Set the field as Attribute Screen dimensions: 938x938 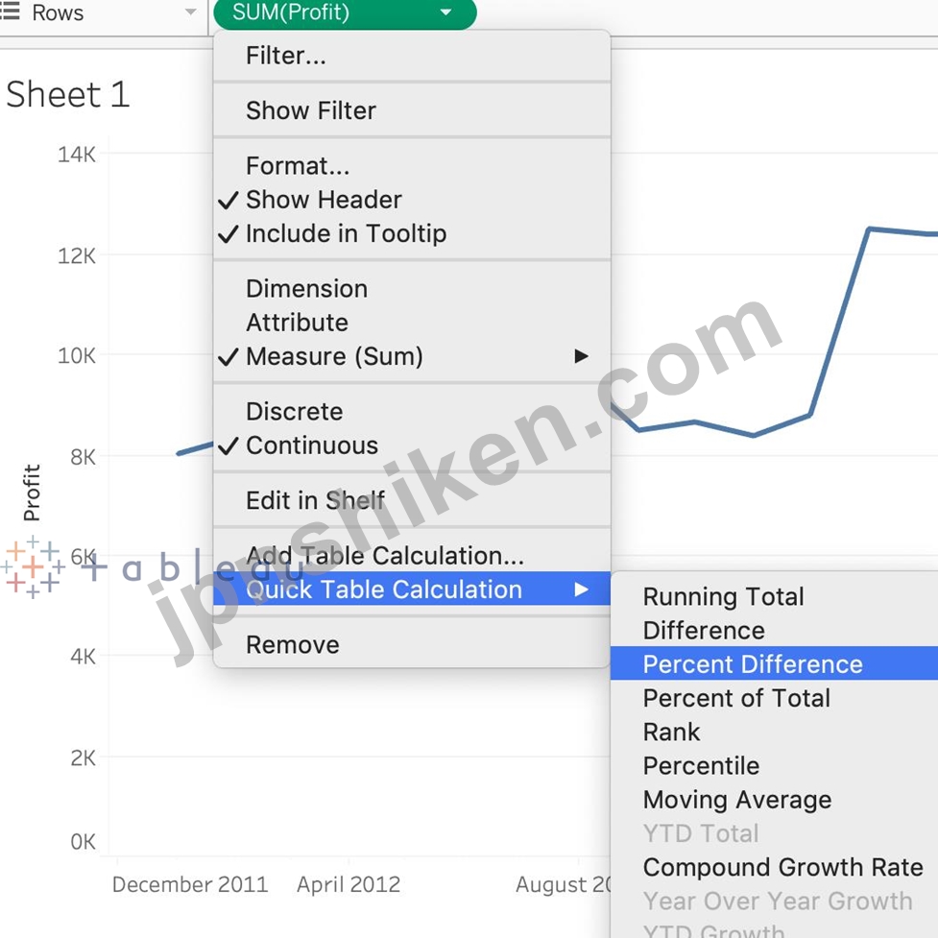click(297, 323)
